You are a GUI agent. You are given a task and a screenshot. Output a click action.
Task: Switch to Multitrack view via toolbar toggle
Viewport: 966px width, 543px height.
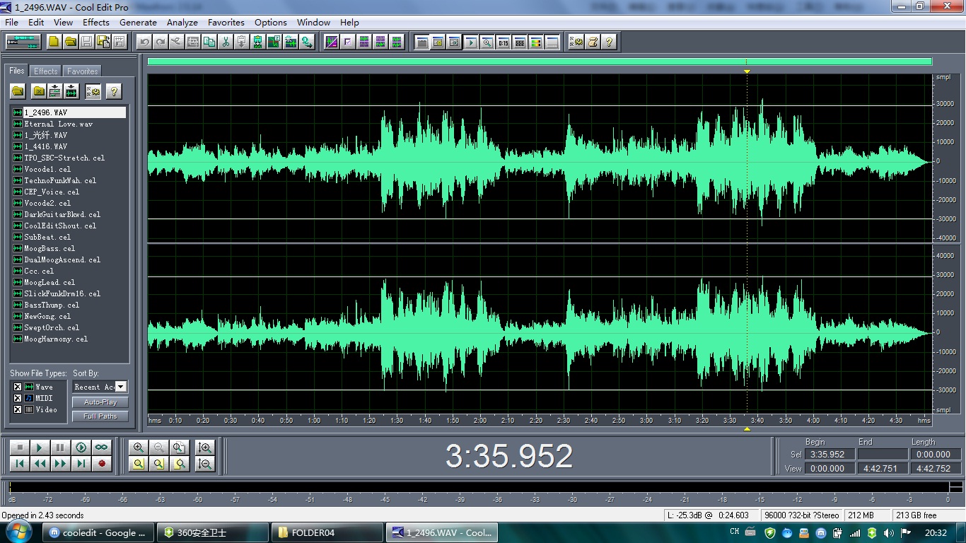click(x=23, y=42)
